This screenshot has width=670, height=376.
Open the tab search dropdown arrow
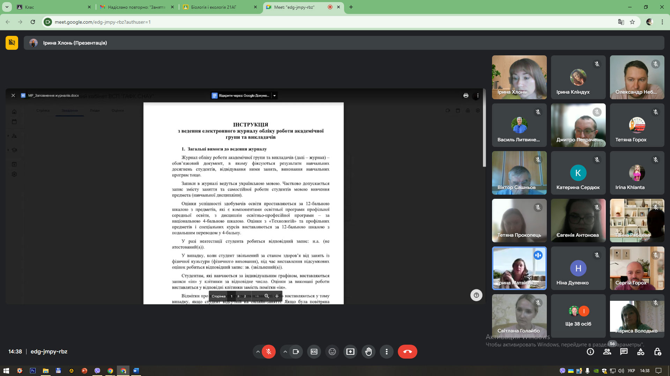coord(7,7)
